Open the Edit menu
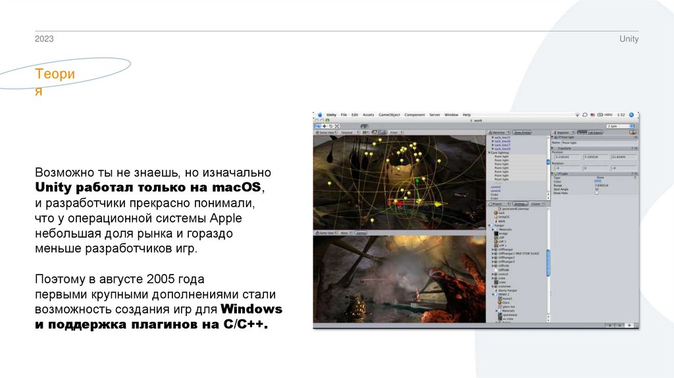Image resolution: width=674 pixels, height=378 pixels. tap(355, 115)
